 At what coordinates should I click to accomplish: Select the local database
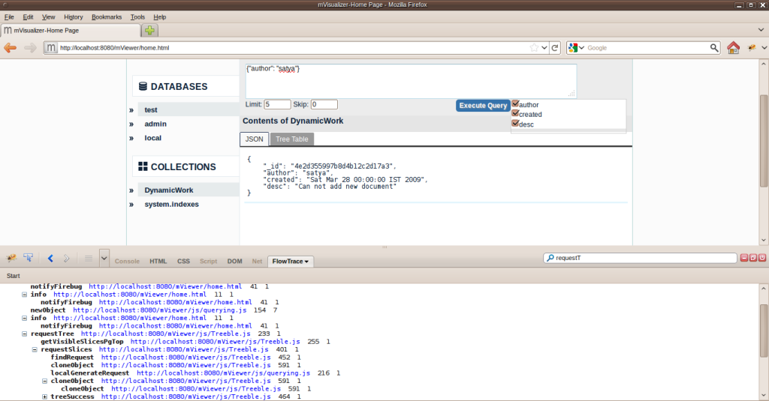click(x=153, y=138)
